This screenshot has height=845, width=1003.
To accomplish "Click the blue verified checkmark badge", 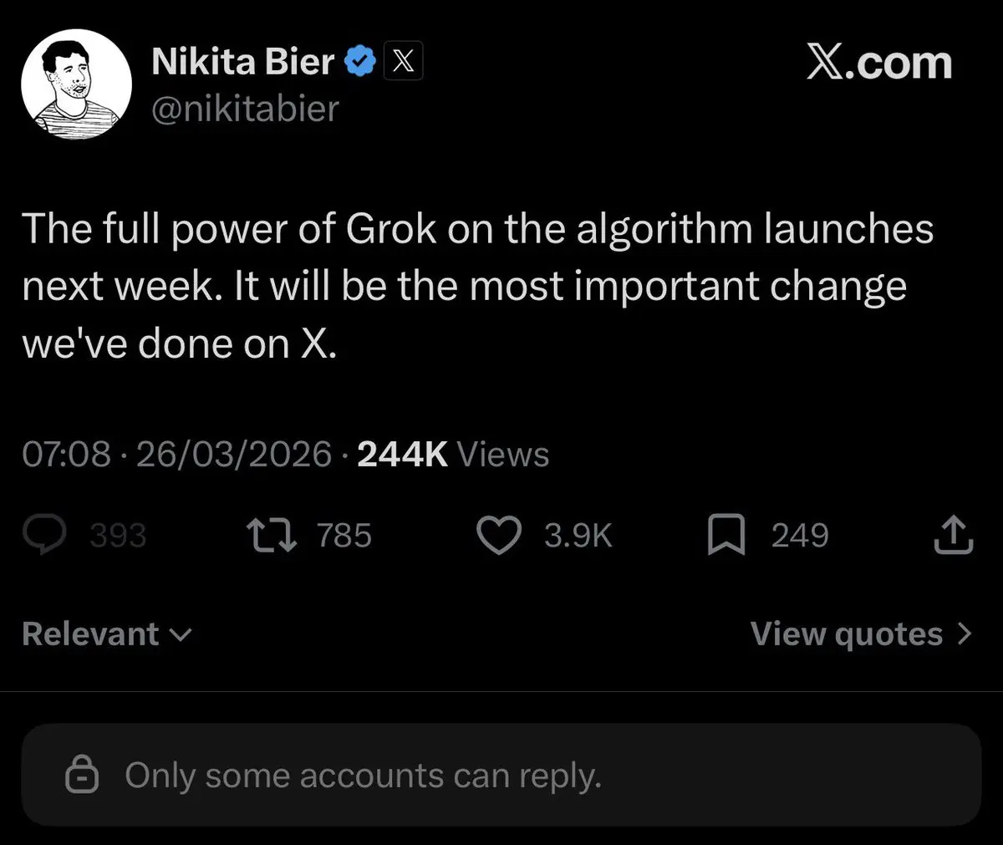I will click(360, 63).
